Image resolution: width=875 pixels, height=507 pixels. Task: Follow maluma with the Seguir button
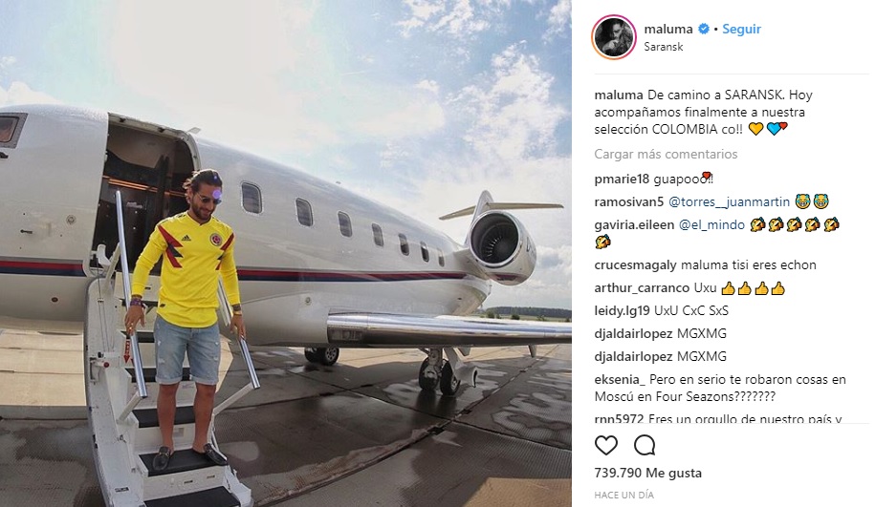click(741, 29)
